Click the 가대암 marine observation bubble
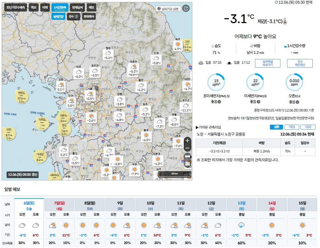320x248 pixels. tap(40, 157)
